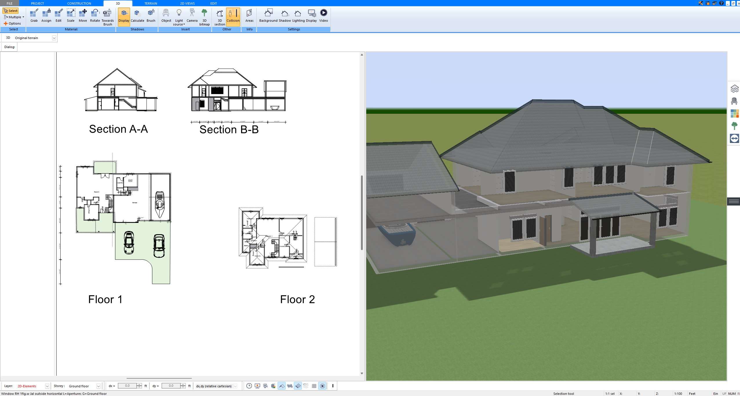Viewport: 740px width, 396px height.
Task: Open Background settings
Action: coord(268,16)
